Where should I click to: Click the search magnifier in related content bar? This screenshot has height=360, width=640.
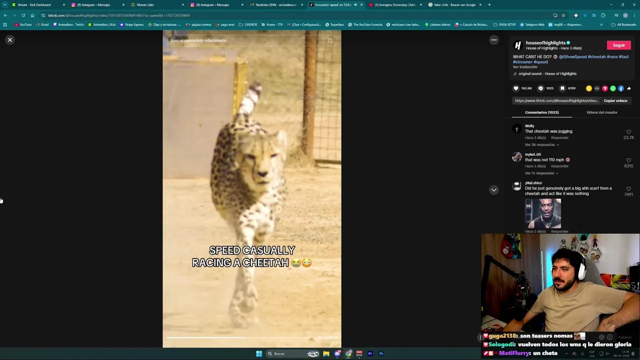330,40
